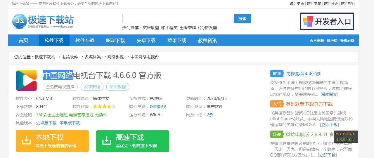374x158 pixels.
Task: Open the 安装教程 tag link
Action: pos(92,87)
